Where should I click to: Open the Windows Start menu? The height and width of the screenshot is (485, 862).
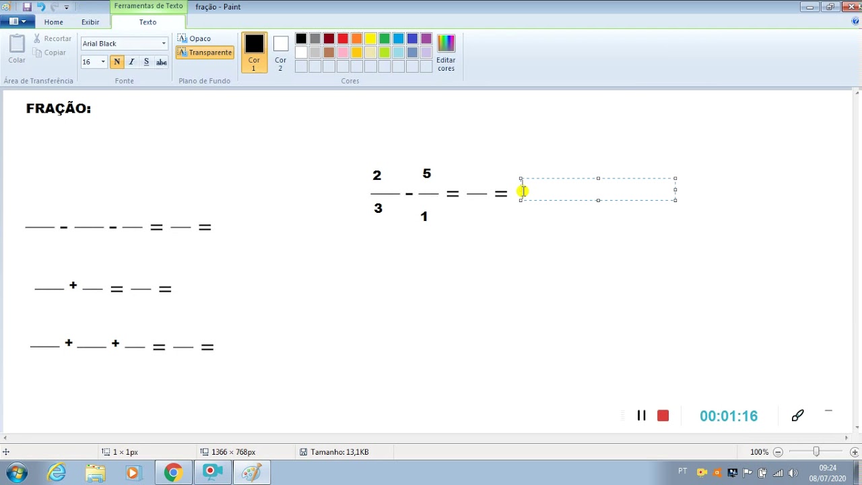click(x=16, y=473)
